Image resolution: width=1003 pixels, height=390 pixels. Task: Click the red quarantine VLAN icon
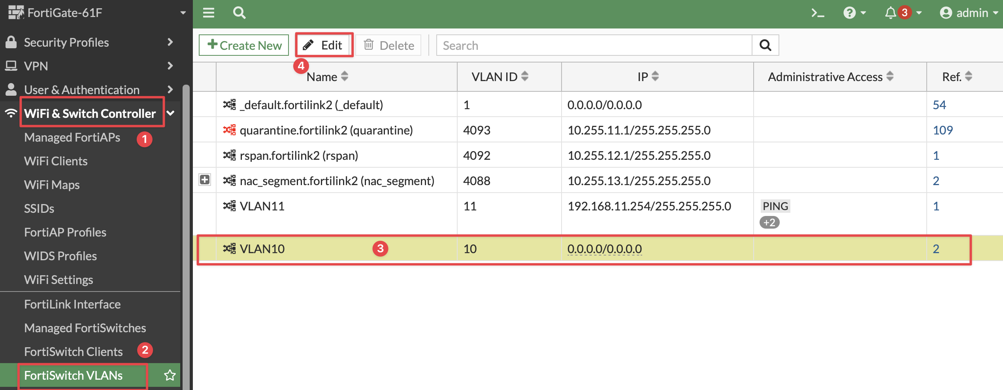pos(229,130)
